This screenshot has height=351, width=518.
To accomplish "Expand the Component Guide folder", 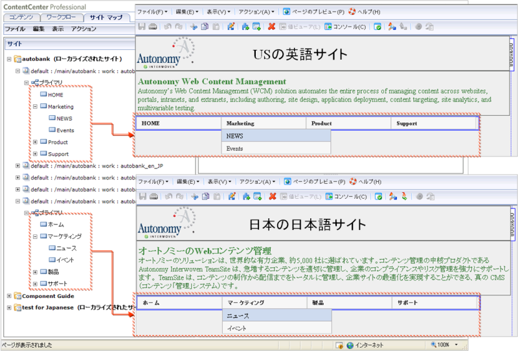I will pos(8,295).
